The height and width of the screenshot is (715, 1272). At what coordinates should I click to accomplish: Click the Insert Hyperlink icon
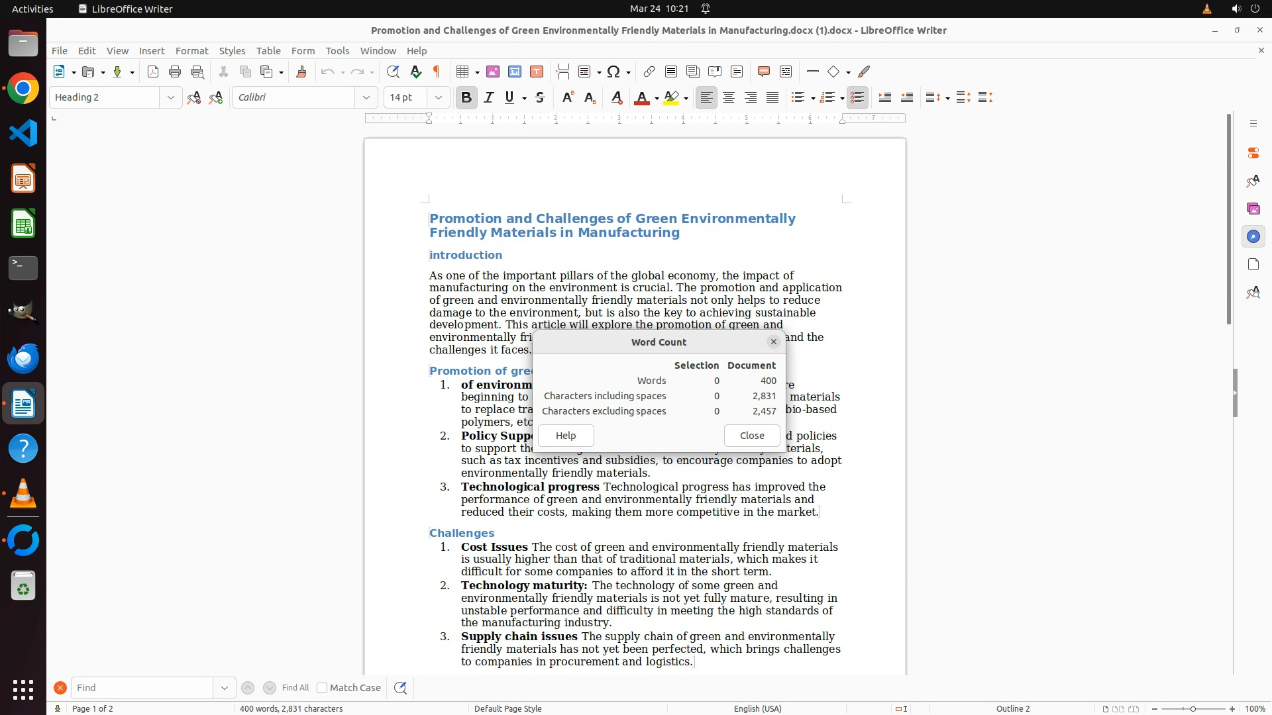pos(649,71)
